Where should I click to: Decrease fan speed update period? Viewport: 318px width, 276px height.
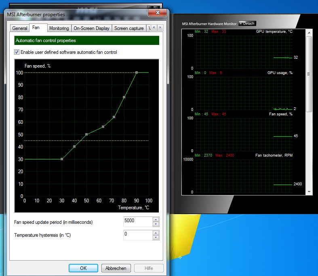(156, 224)
